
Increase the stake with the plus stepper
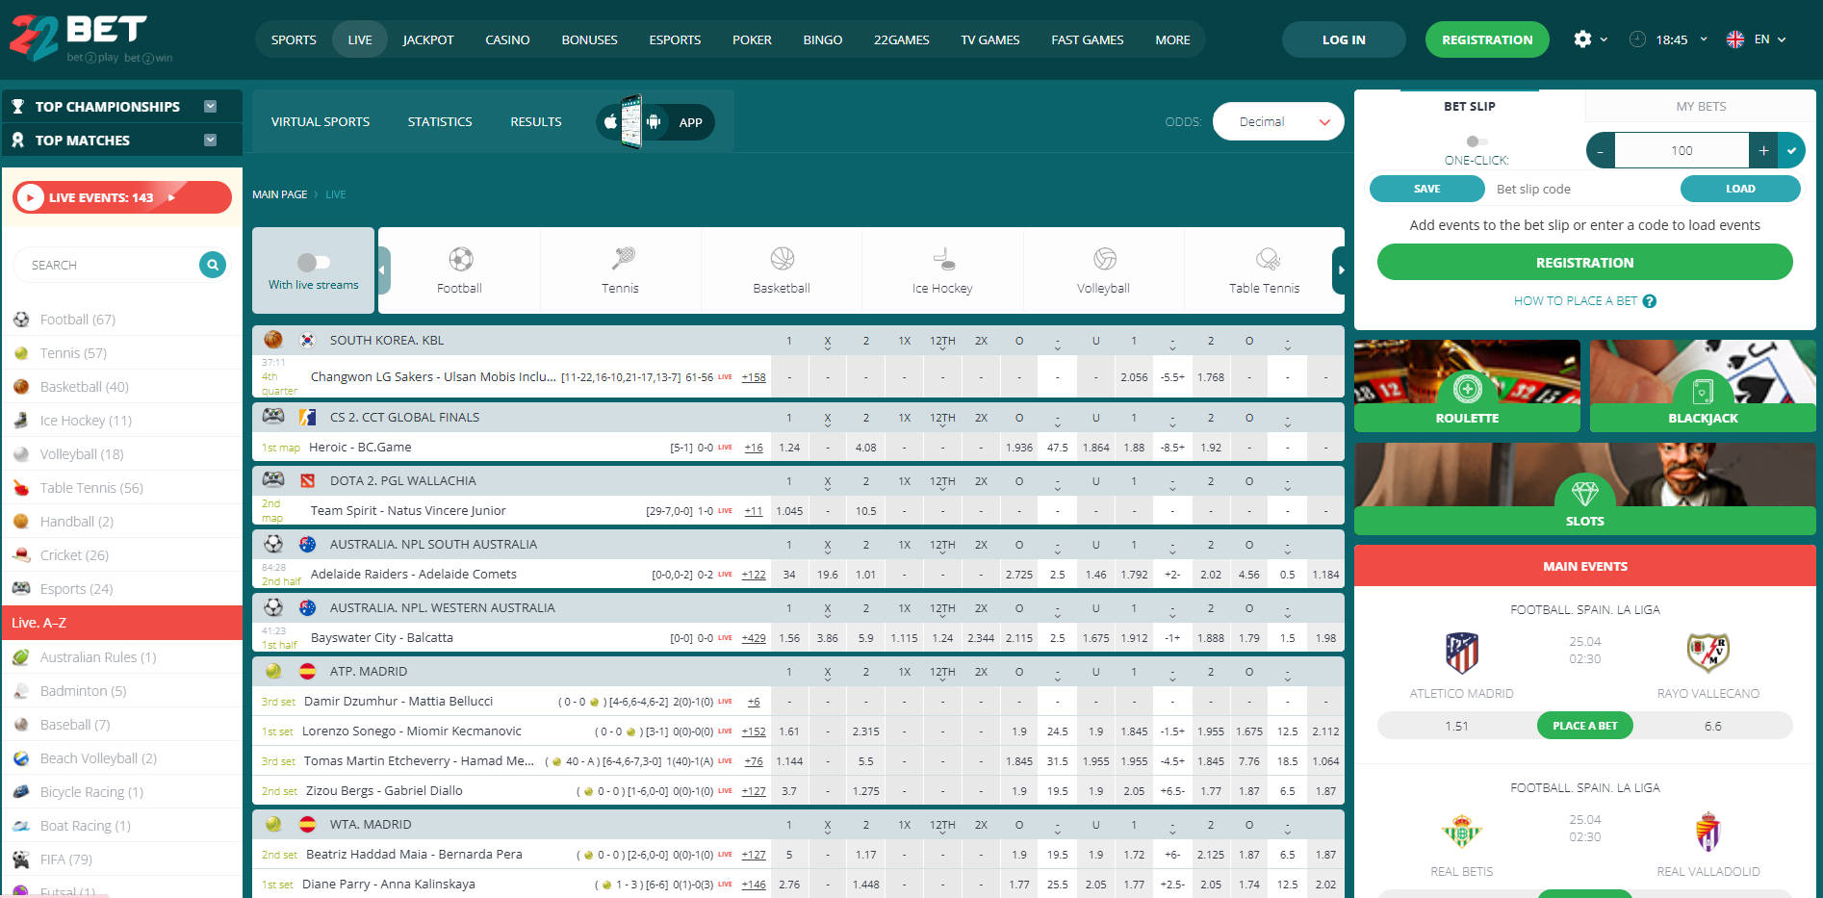(1763, 150)
